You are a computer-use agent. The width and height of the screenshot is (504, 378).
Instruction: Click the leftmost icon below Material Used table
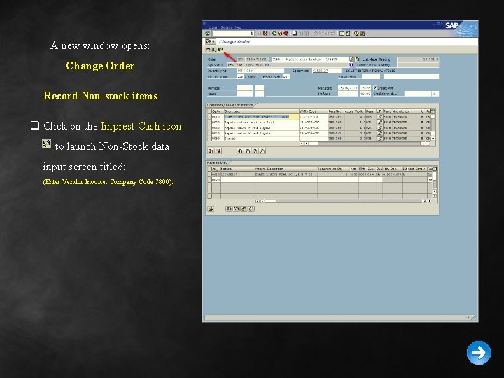point(211,209)
